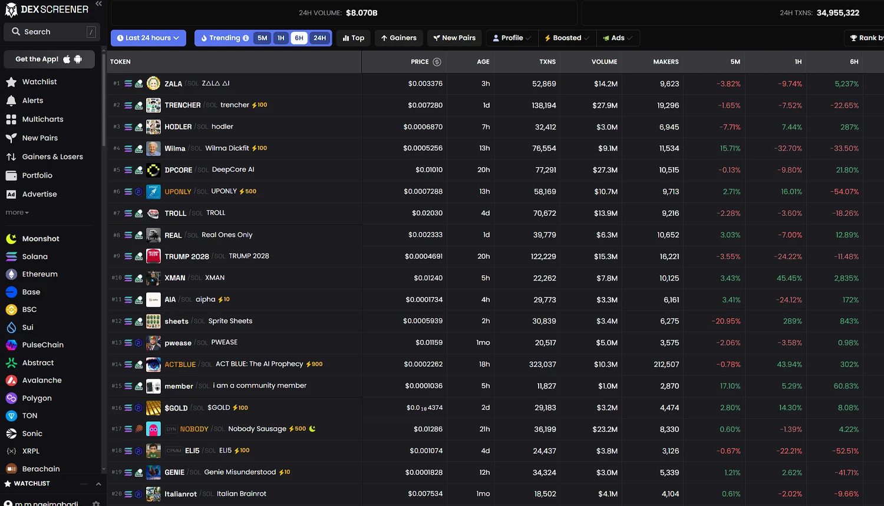Click the GENIE token rooster thumbnail
The height and width of the screenshot is (506, 884).
[x=153, y=472]
